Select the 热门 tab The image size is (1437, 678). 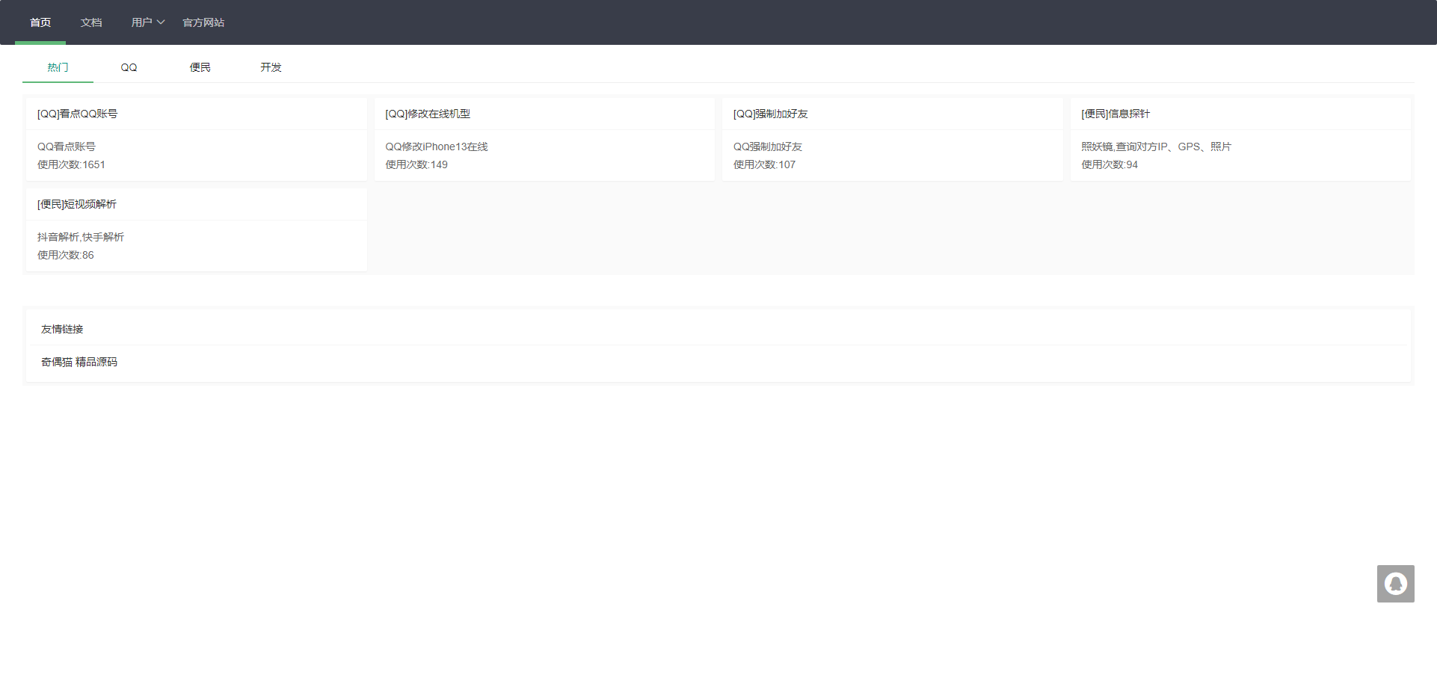pyautogui.click(x=58, y=67)
